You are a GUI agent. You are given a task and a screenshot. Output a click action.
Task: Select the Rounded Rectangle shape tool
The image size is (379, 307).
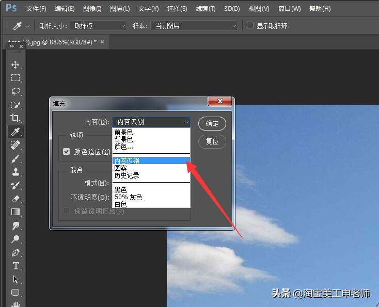point(15,293)
